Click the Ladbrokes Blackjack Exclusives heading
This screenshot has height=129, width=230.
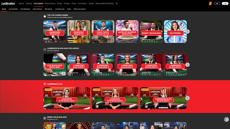(63, 48)
